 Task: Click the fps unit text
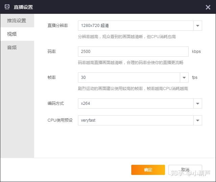pyautogui.click(x=194, y=78)
